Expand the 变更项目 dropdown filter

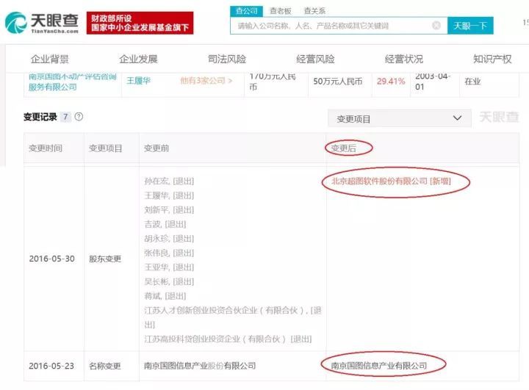pos(400,118)
